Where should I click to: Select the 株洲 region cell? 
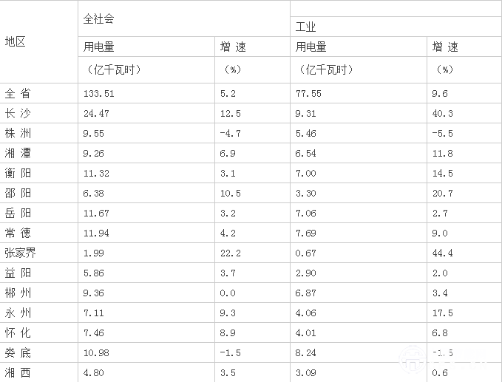pyautogui.click(x=18, y=134)
